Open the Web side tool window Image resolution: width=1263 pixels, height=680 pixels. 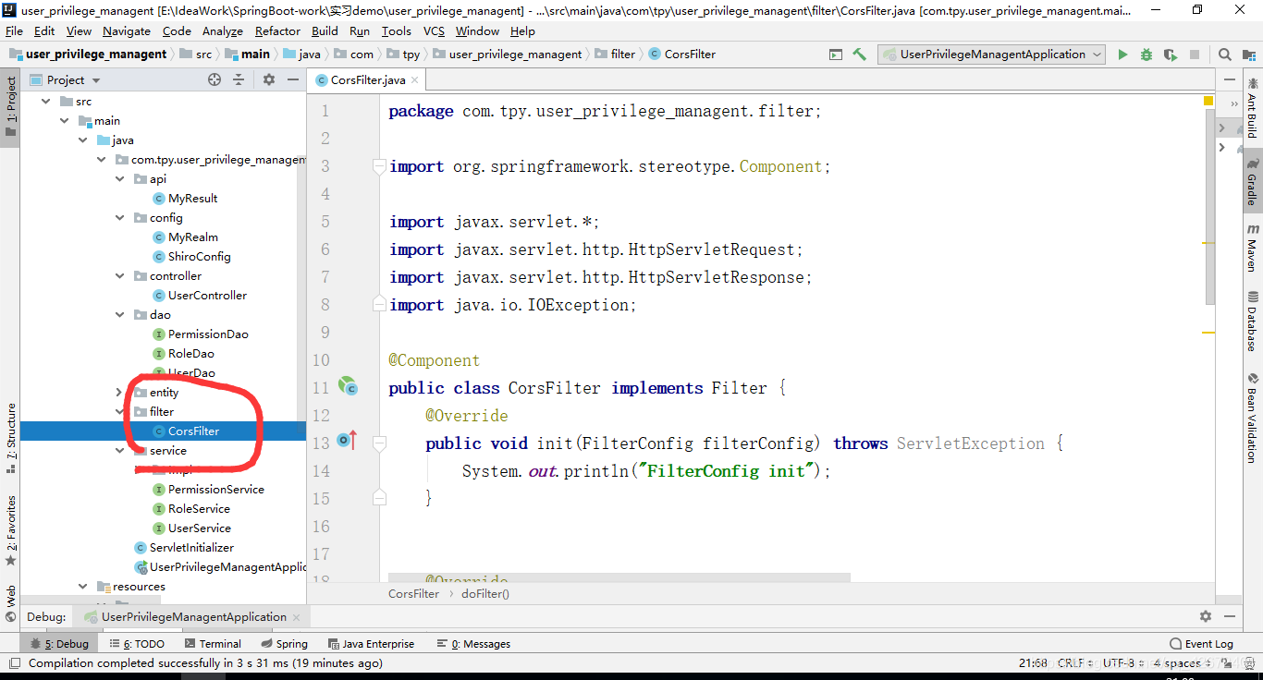11,603
